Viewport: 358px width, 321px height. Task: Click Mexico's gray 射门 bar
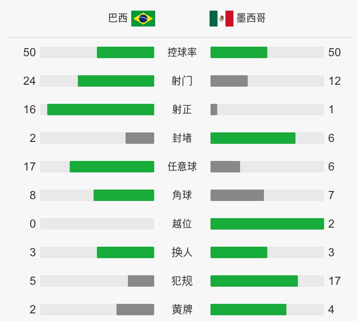pos(229,81)
